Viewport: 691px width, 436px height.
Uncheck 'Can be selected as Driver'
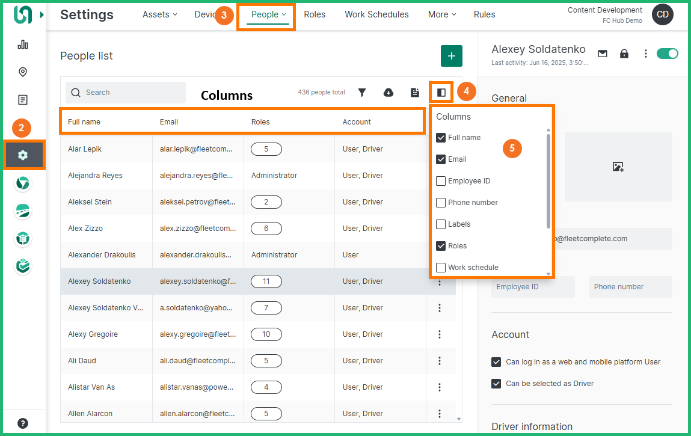496,384
